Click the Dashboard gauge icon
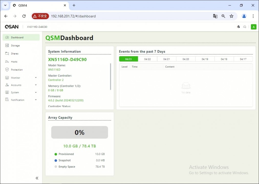This screenshot has height=184, width=259. tap(7, 38)
